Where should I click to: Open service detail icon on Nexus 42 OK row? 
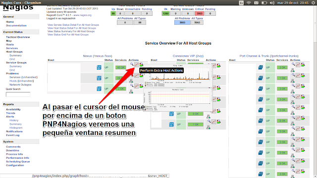tap(141, 65)
